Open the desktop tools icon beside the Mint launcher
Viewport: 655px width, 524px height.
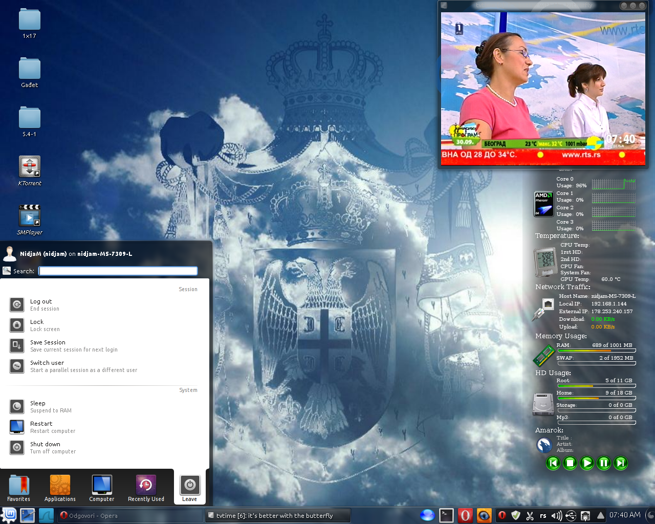tap(28, 515)
